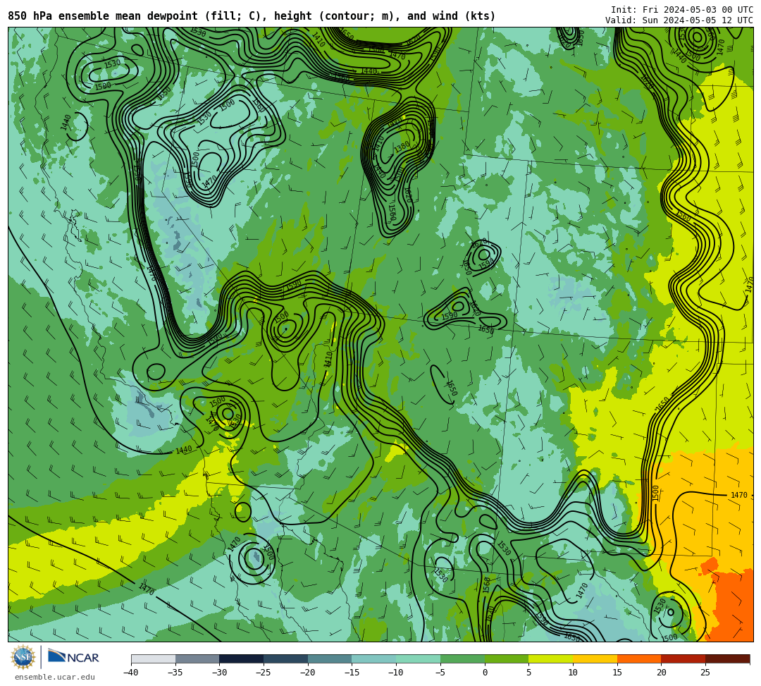
Task: Click the 850 hPa ensemble mean dewpoint title
Action: coord(252,16)
